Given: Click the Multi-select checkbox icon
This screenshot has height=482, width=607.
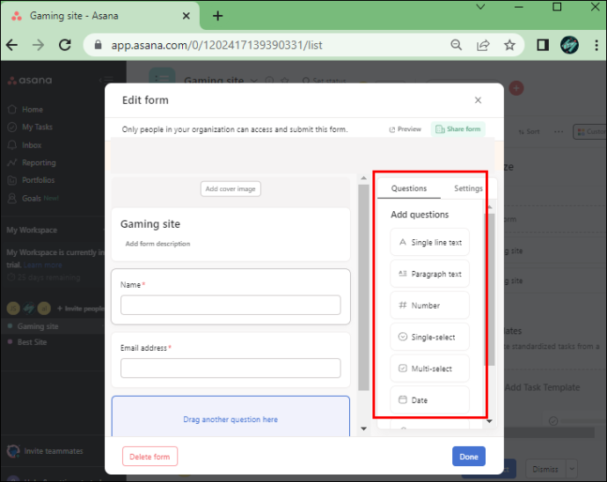Looking at the screenshot, I should click(403, 369).
